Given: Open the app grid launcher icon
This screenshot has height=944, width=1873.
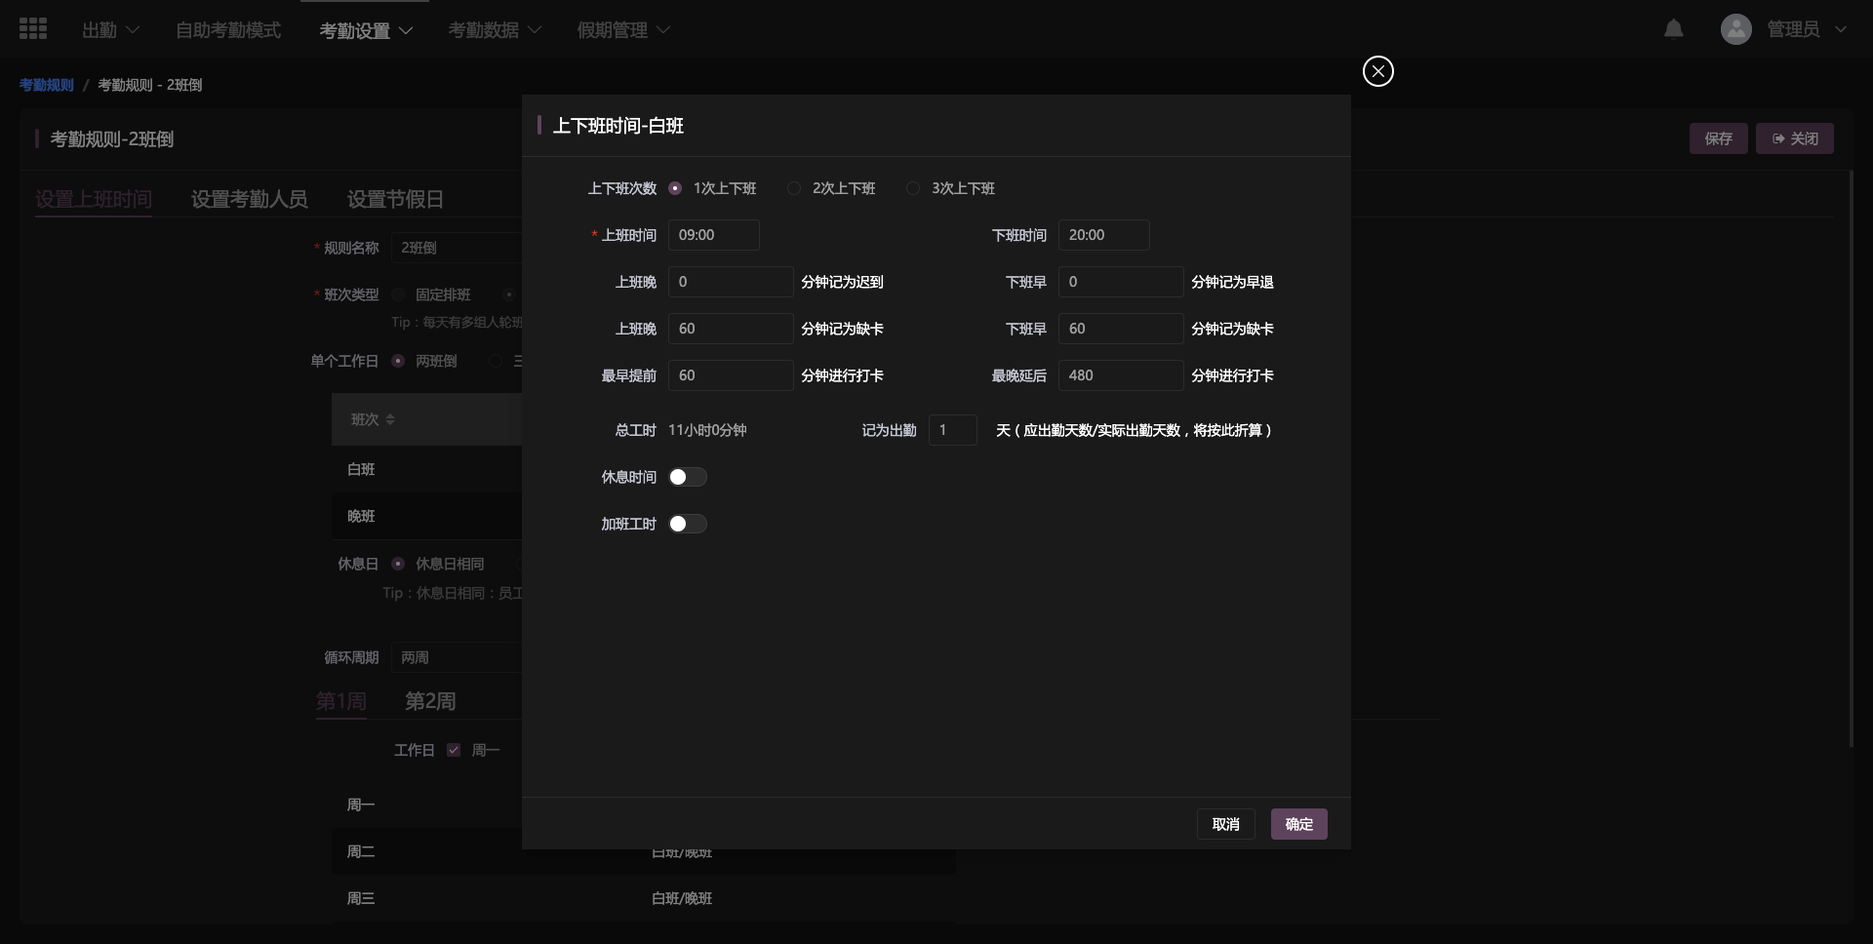Looking at the screenshot, I should point(33,29).
